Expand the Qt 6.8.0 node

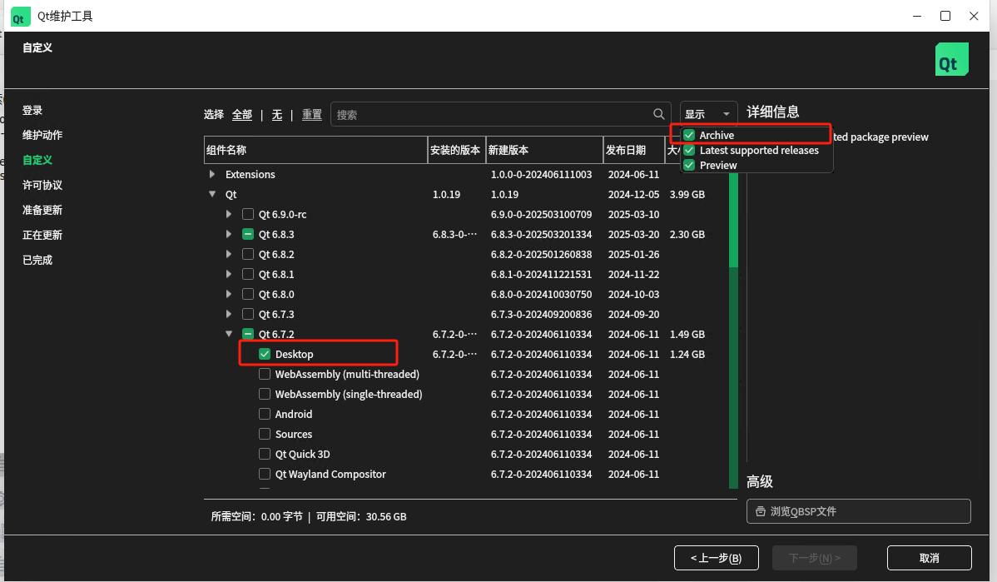pos(229,295)
